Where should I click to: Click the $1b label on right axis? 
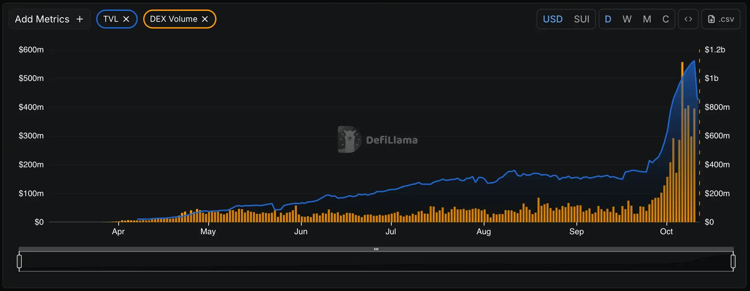coord(711,78)
